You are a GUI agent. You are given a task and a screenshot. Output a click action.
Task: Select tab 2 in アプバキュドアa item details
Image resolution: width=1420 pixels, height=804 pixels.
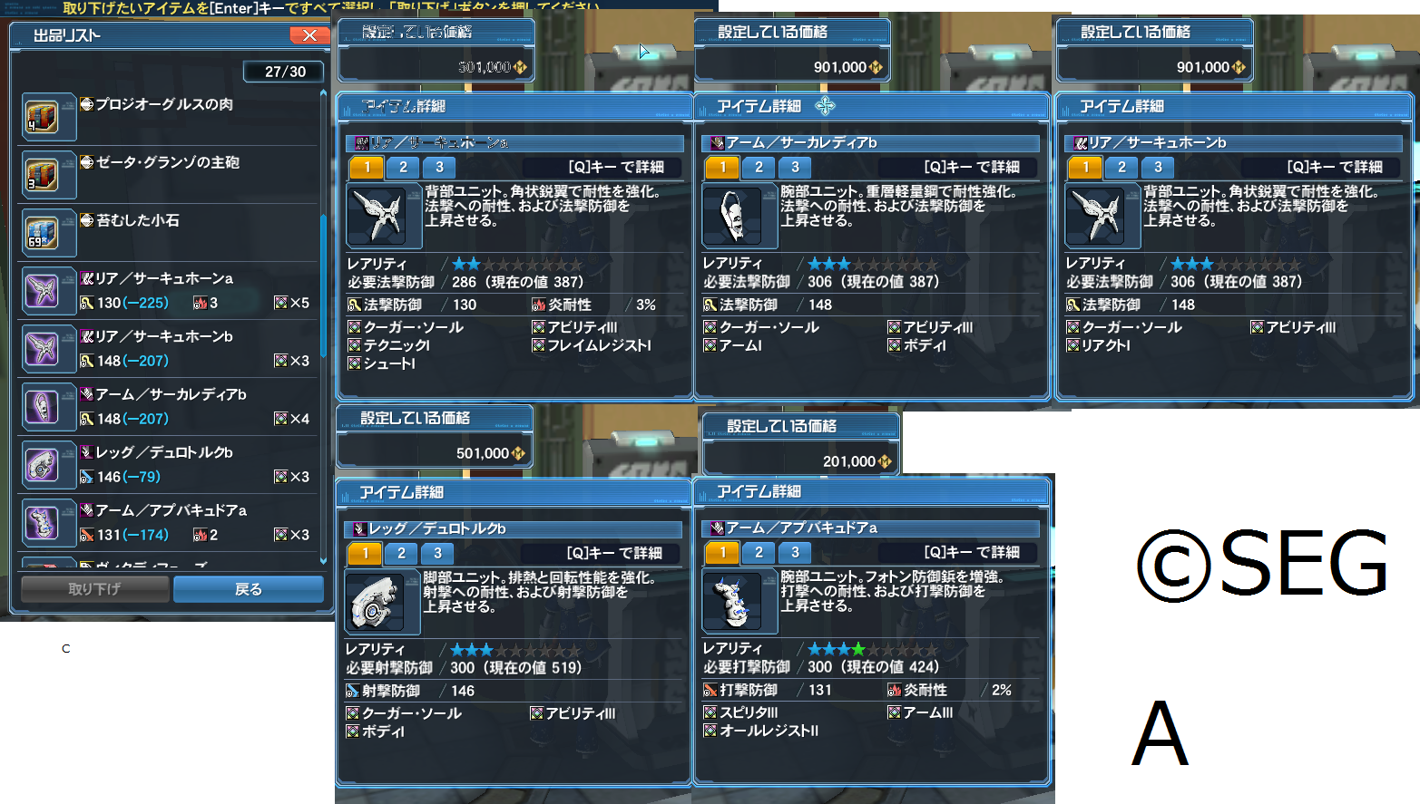(x=759, y=552)
